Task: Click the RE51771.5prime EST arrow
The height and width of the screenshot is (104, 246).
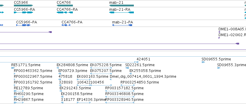Action: [13, 68]
